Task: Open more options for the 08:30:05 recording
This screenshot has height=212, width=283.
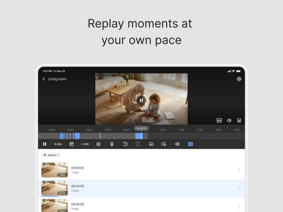Action: click(239, 188)
